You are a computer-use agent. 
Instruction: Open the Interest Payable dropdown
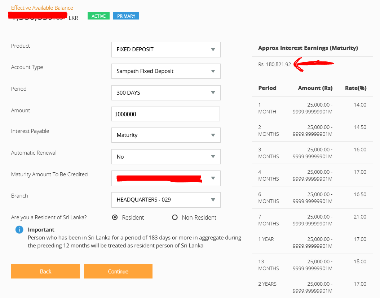pyautogui.click(x=166, y=135)
